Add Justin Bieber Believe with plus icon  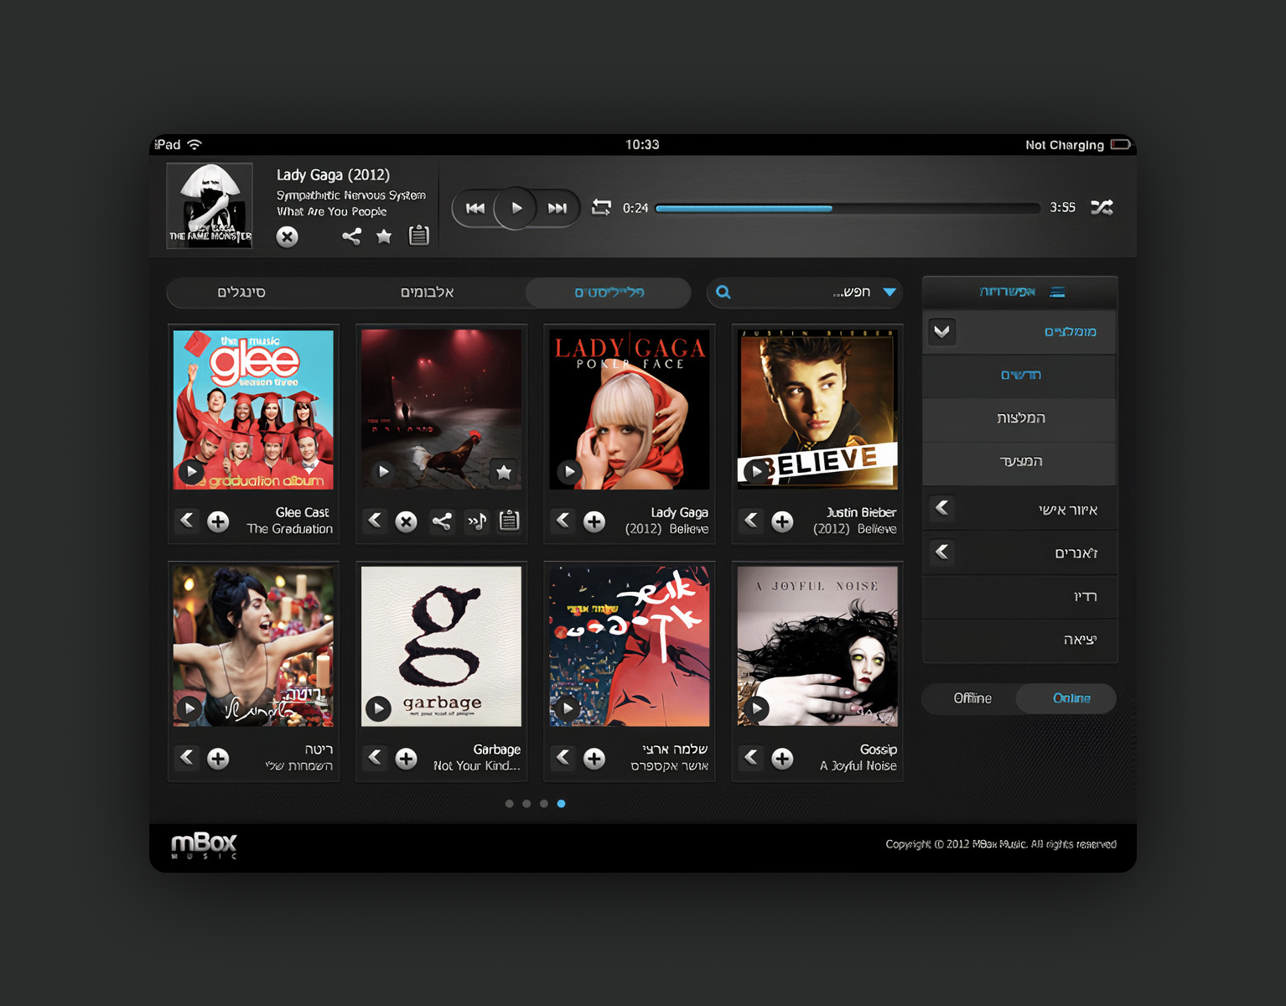(x=782, y=521)
